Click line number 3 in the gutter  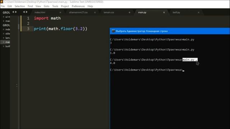pyautogui.click(x=28, y=29)
